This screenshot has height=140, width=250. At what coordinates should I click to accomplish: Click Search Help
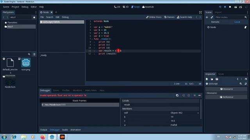pyautogui.click(x=184, y=17)
